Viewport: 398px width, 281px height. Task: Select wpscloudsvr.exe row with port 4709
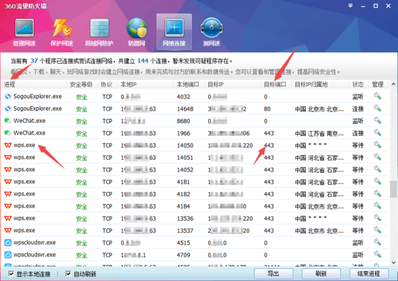[x=194, y=254]
